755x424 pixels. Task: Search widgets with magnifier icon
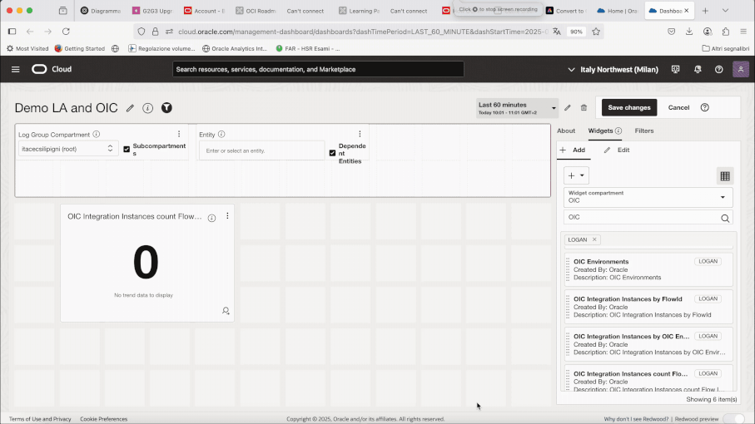725,219
